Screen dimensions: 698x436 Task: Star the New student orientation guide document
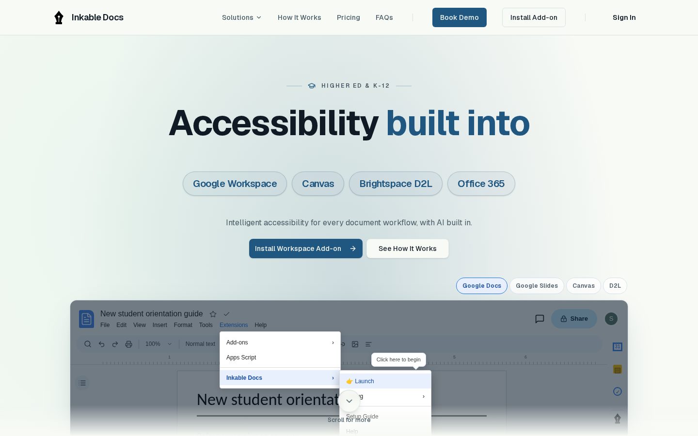pos(213,314)
